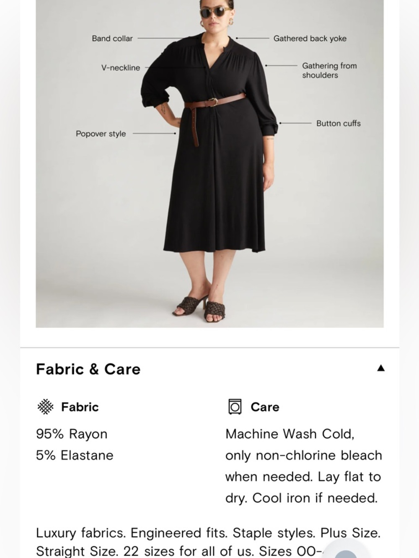Click the brown belt buckle on dress
Image resolution: width=419 pixels, height=558 pixels.
point(214,102)
